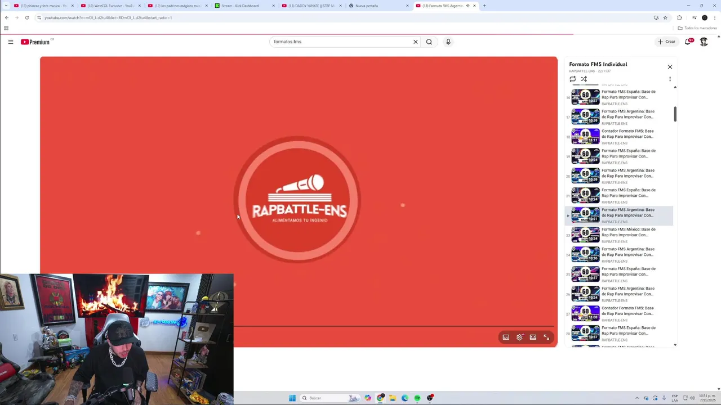Open Spotify from the taskbar

(417, 398)
